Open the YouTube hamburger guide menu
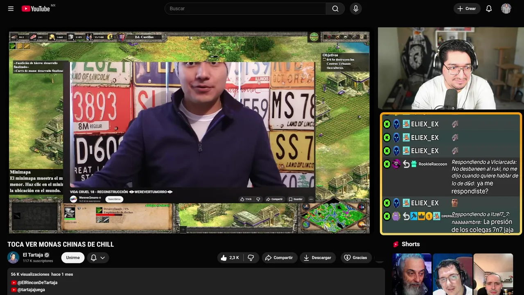The width and height of the screenshot is (524, 295). 11,9
